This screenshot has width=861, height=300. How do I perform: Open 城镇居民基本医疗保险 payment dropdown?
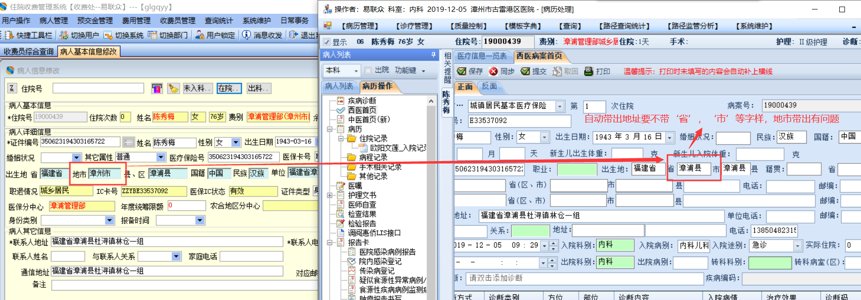560,106
